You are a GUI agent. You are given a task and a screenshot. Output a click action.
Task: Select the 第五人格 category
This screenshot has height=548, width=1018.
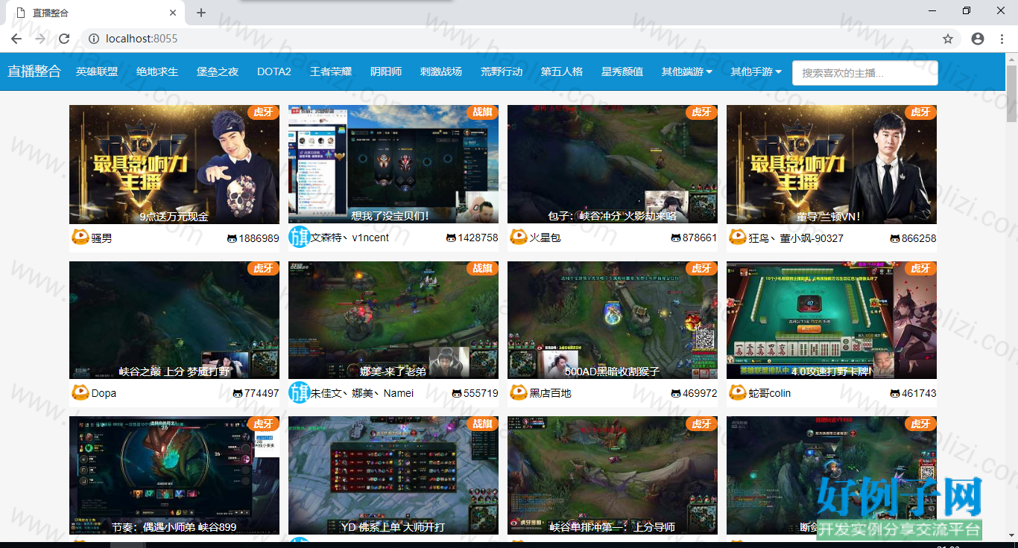coord(562,71)
